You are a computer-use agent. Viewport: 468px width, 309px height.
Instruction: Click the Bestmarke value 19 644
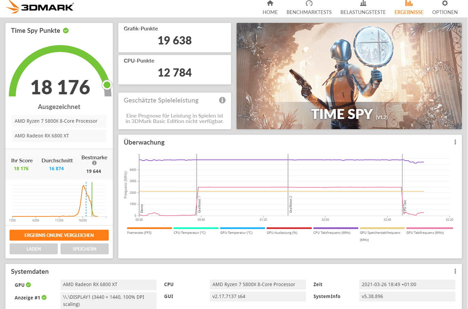point(94,171)
